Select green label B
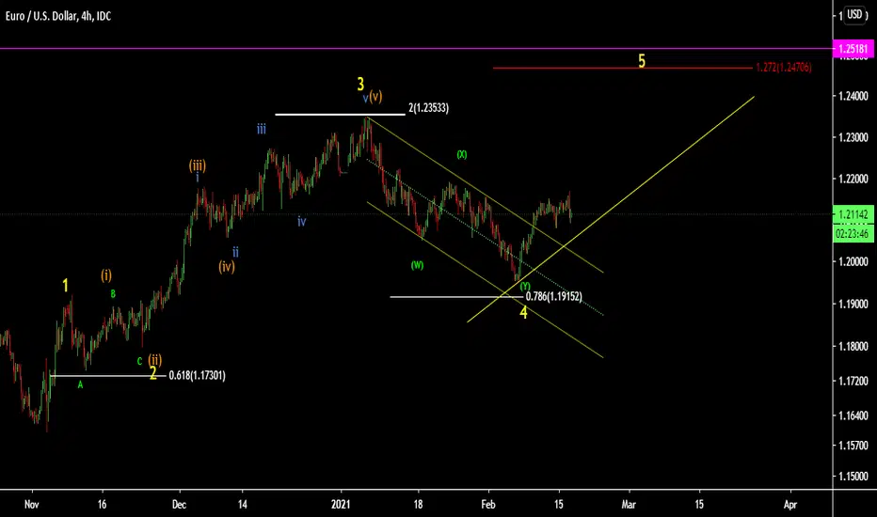 (x=113, y=293)
